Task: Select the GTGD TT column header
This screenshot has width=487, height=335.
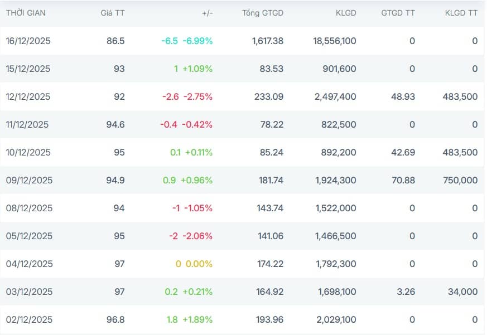Action: [398, 13]
